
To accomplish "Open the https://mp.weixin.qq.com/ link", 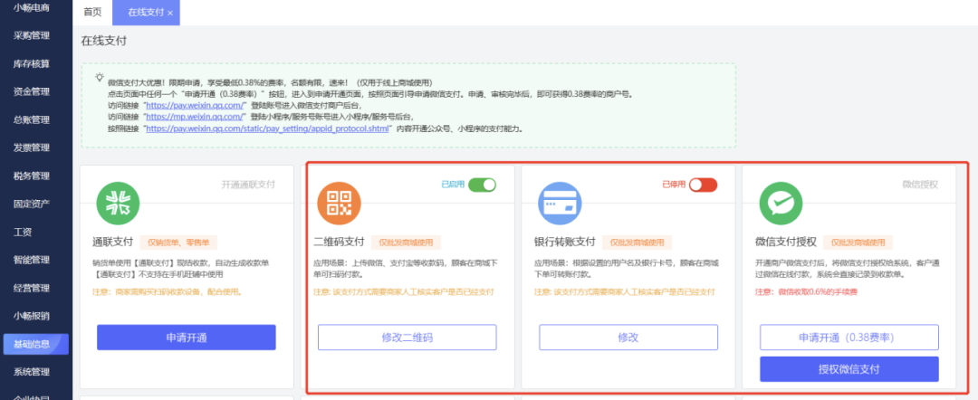I will pos(195,117).
